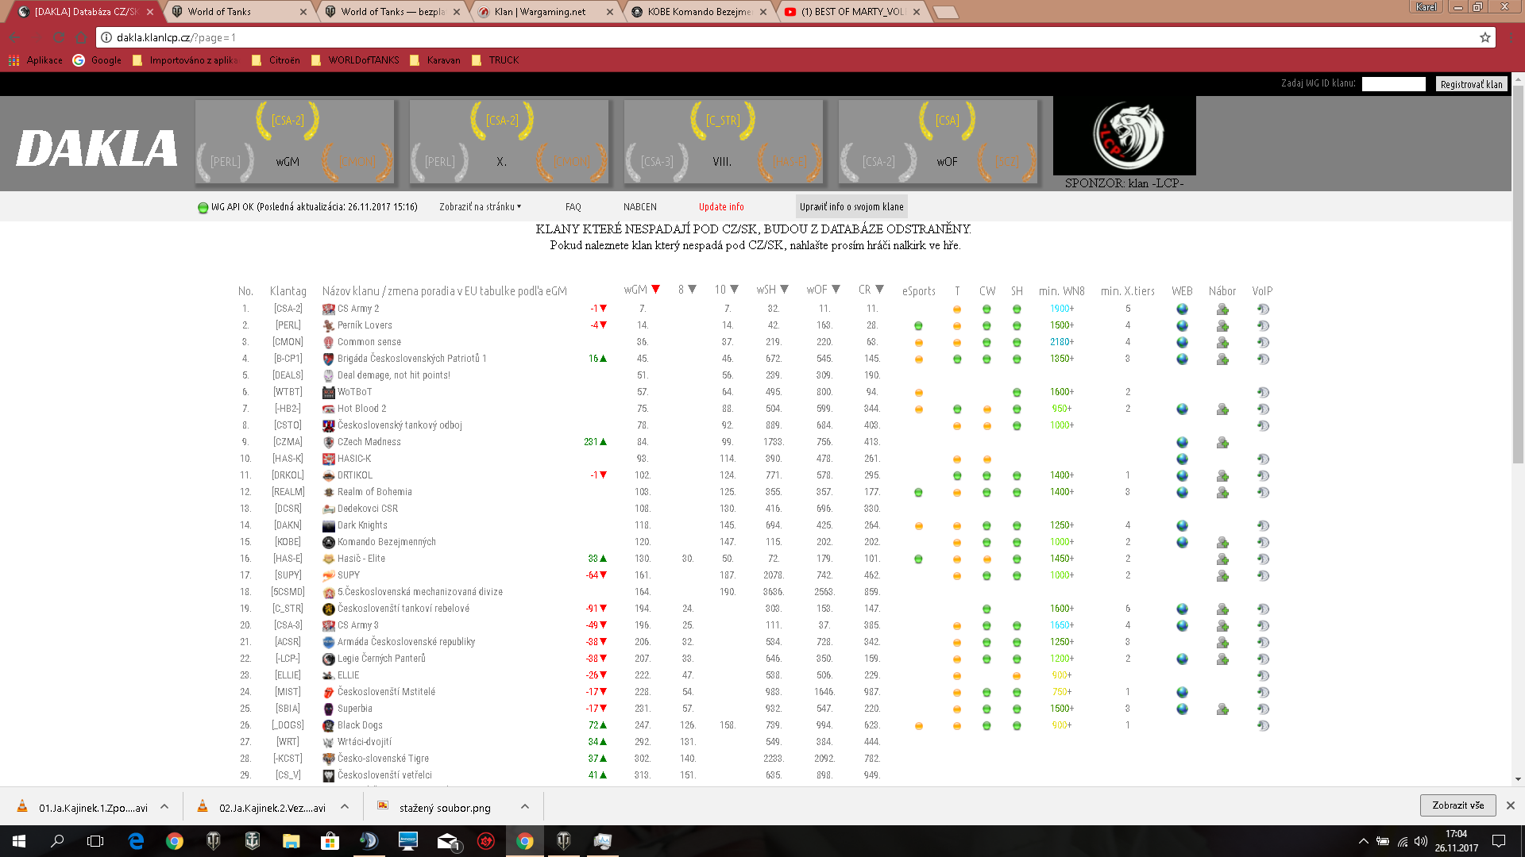Sort by the wSH column arrow
1525x857 pixels.
784,290
